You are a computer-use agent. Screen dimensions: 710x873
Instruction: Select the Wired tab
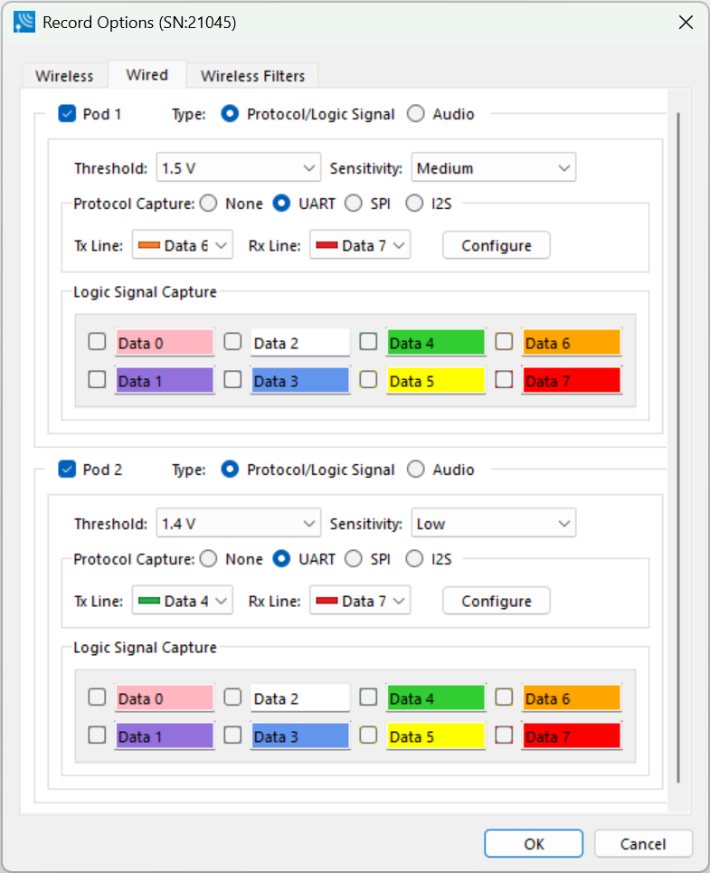[x=147, y=74]
